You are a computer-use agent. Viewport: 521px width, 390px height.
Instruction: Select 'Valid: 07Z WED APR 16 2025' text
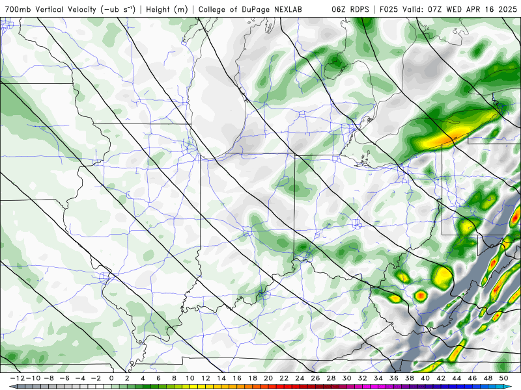(x=460, y=9)
